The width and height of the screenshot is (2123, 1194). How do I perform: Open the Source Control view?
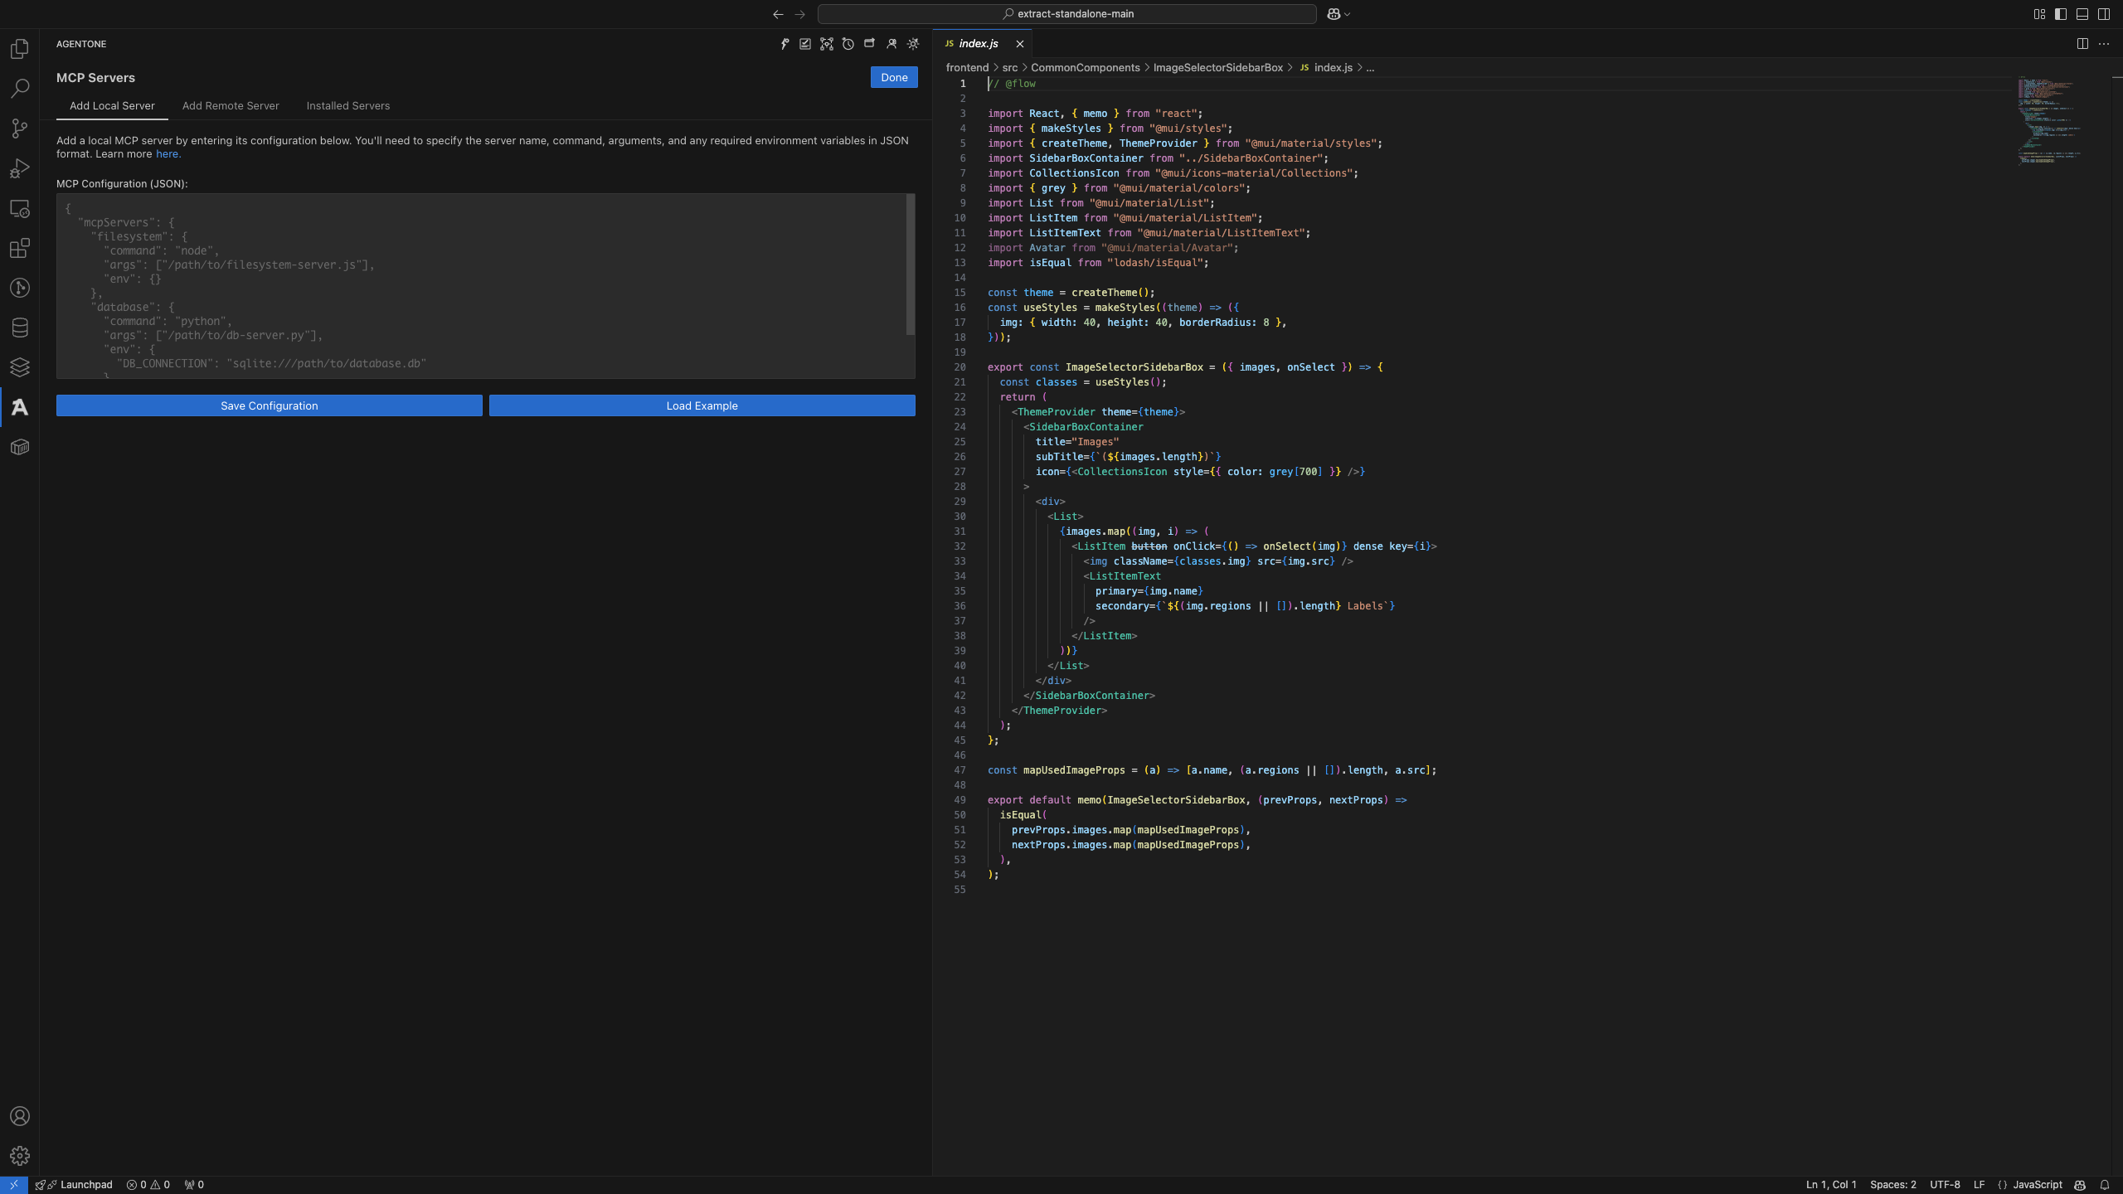click(x=20, y=129)
